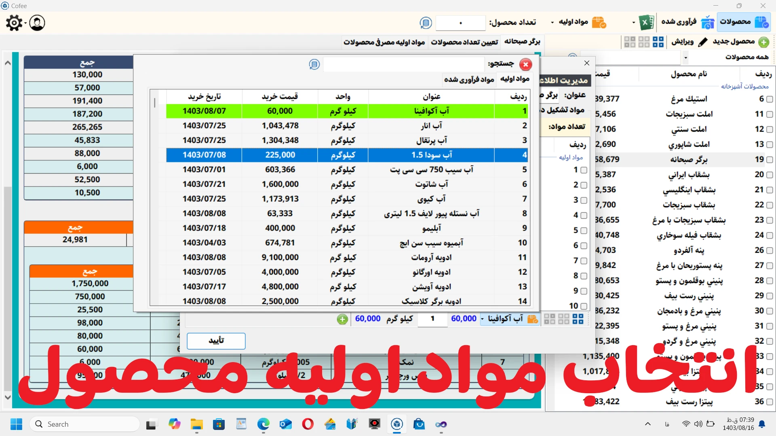The height and width of the screenshot is (436, 776).
Task: Select the محصولات main section
Action: (744, 22)
